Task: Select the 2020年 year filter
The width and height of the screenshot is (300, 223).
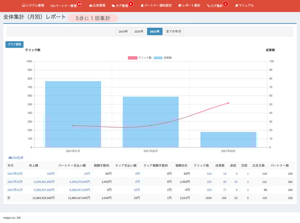Action: [x=139, y=31]
